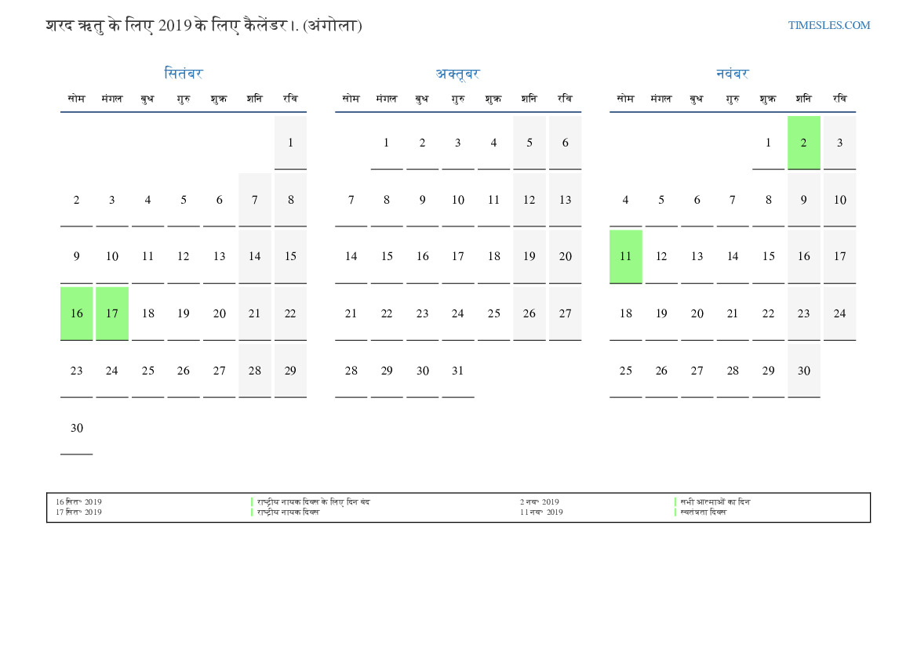917x648 pixels.
Task: Click legend entry 'स्वतंत्रता दिवस'
Action: [x=703, y=512]
